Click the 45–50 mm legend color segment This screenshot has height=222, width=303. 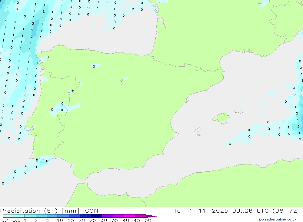click(141, 216)
